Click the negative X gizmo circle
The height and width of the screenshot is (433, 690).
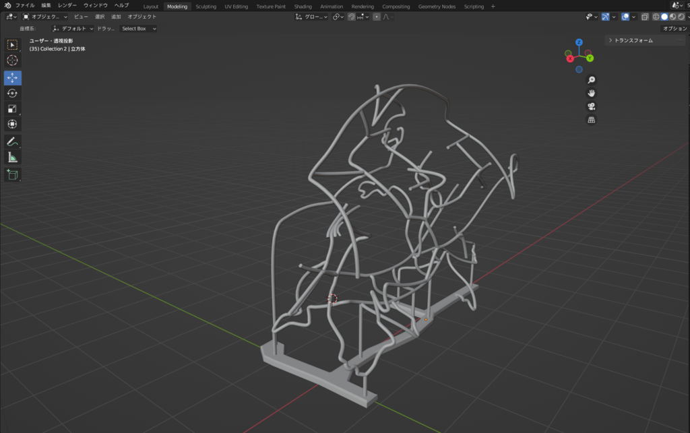tap(588, 53)
